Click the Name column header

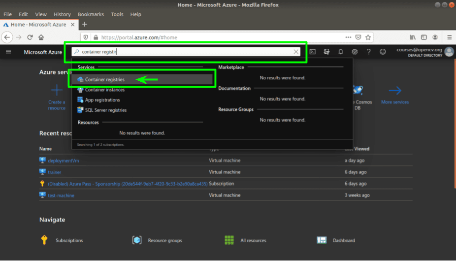coord(45,149)
